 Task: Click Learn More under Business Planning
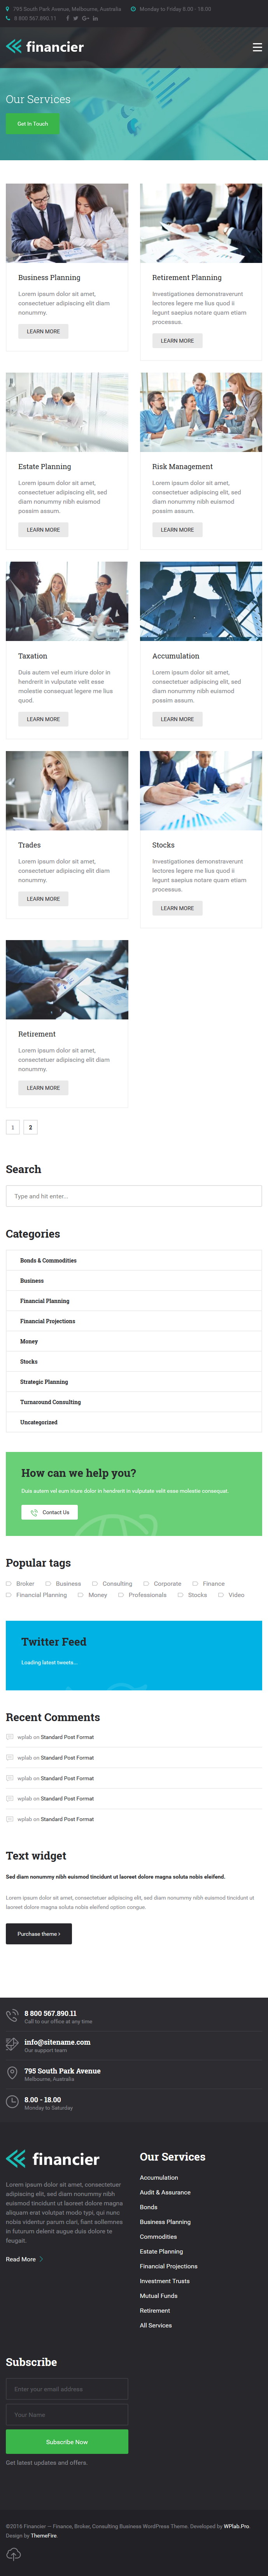tap(43, 331)
